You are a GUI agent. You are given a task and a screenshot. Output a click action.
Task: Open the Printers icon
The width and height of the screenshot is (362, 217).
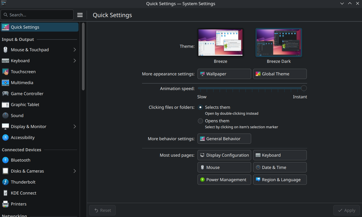5,204
